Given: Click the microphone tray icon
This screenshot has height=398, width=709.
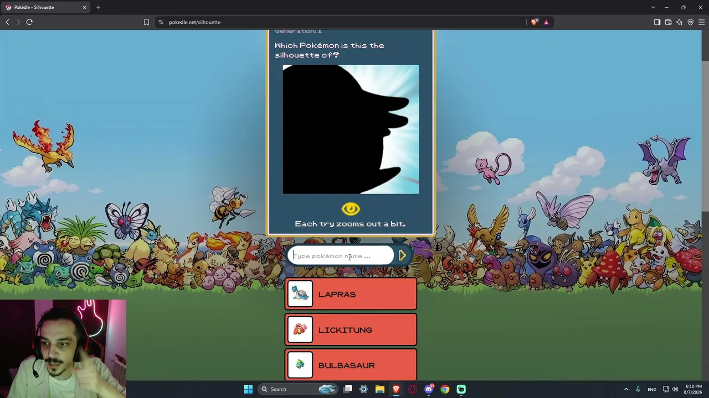Looking at the screenshot, I should [x=638, y=389].
